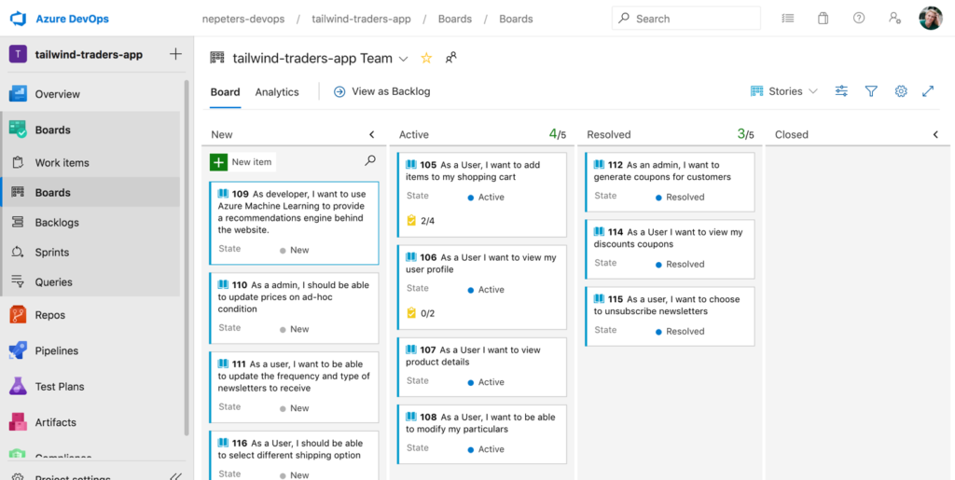Open board settings gear icon

[x=901, y=91]
